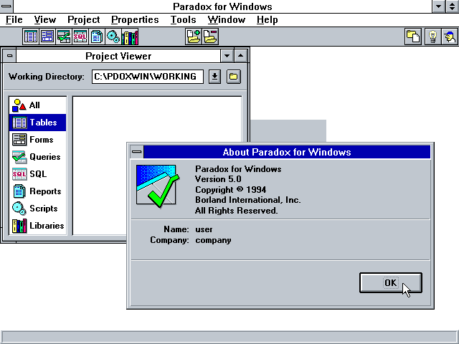Viewport: 459px width, 344px height.
Task: Click the 'company' value text
Action: point(213,241)
